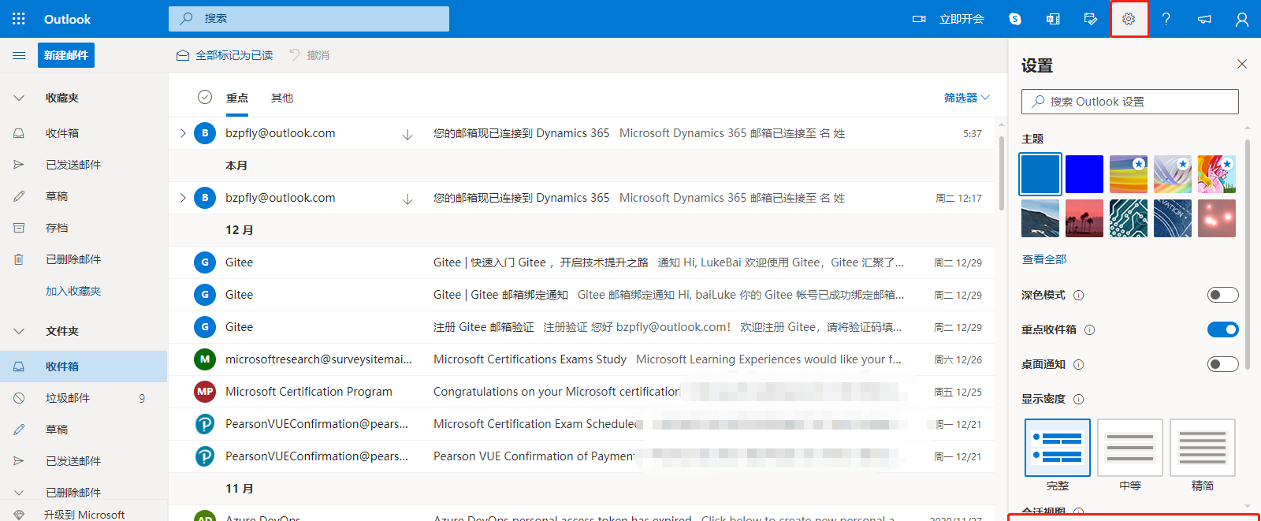Click 升级到 Microsoft link
The width and height of the screenshot is (1261, 521).
84,515
